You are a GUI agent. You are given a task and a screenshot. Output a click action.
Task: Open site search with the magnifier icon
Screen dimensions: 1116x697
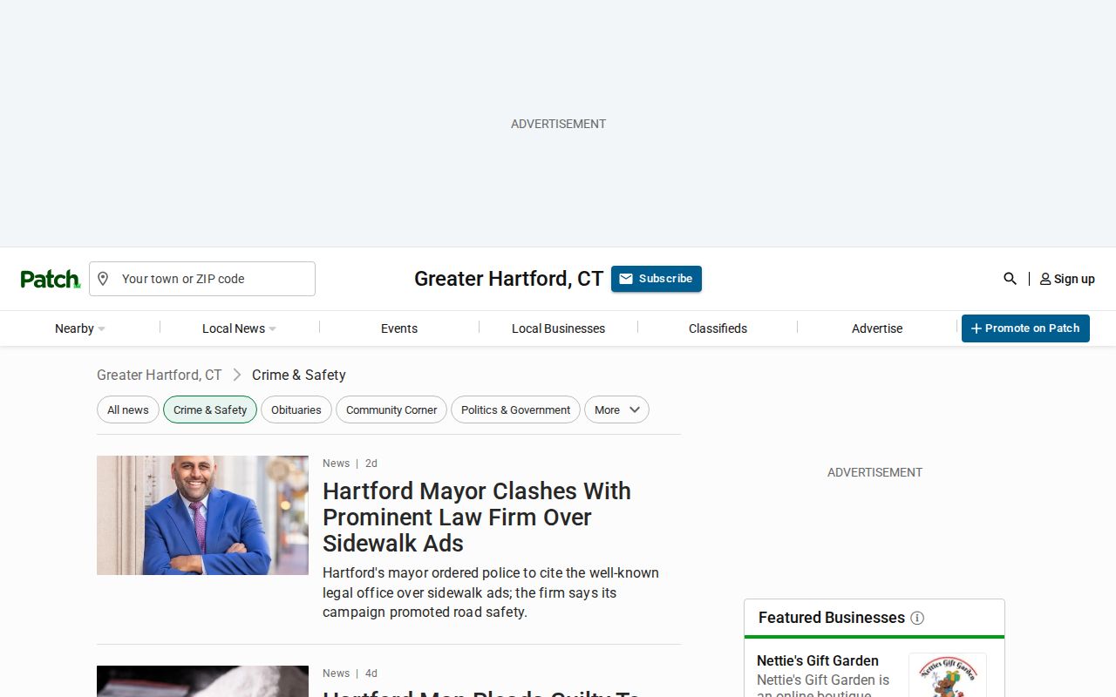1010,279
